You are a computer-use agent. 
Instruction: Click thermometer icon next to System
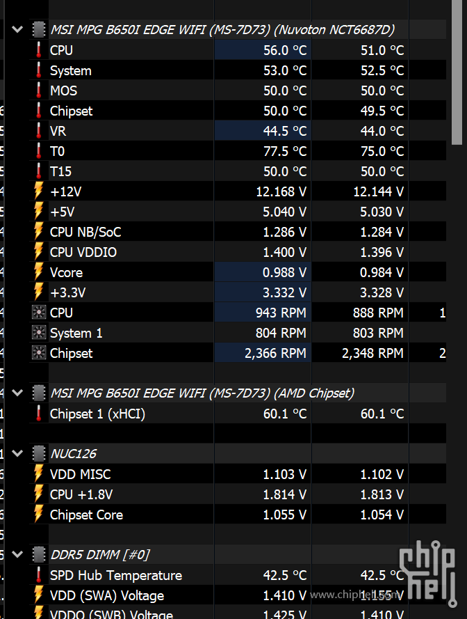point(39,70)
